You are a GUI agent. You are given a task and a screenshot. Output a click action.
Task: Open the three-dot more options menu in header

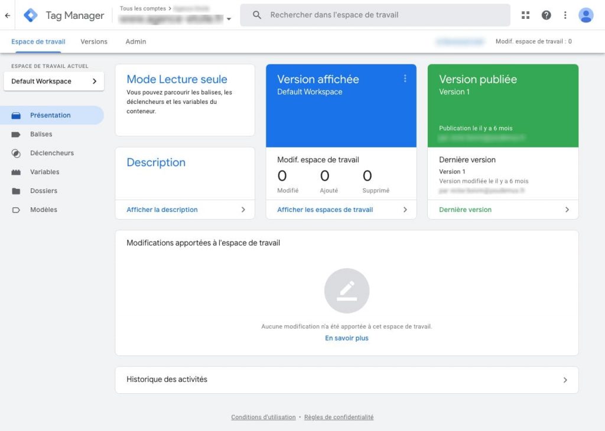coord(565,15)
